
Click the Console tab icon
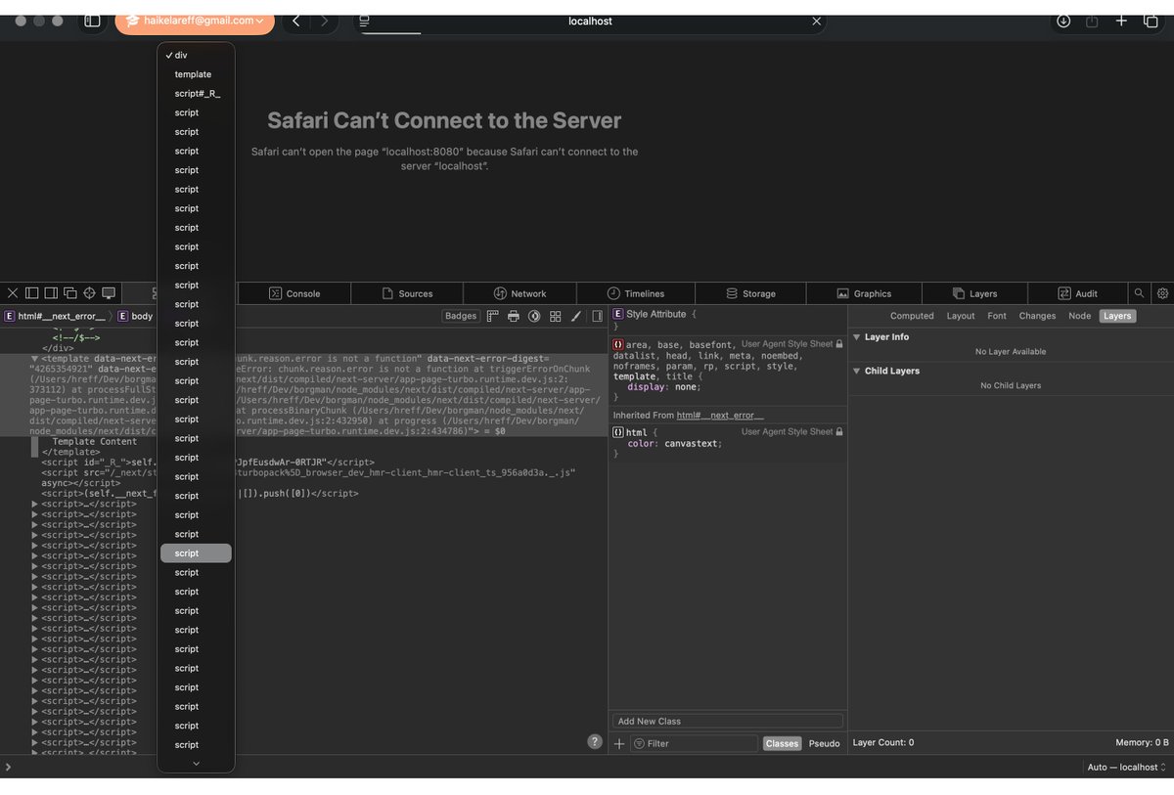(x=276, y=293)
